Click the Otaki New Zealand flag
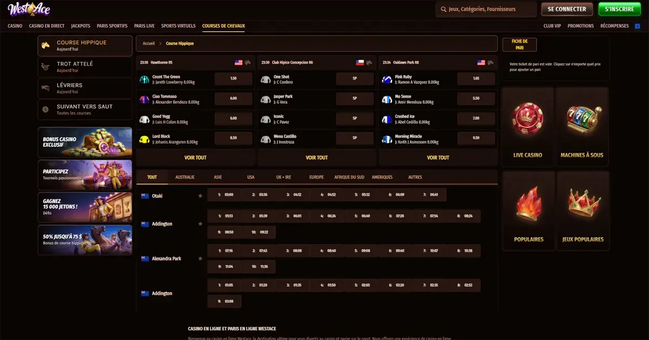Image resolution: width=649 pixels, height=340 pixels. [145, 196]
